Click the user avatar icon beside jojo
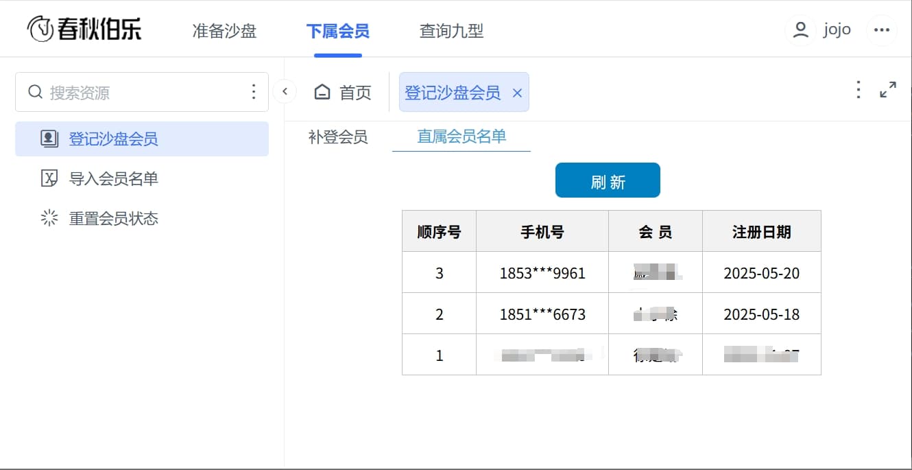 [x=800, y=30]
